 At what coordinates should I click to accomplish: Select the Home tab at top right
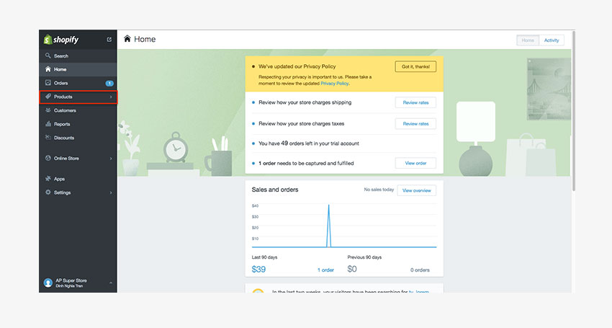(x=528, y=40)
